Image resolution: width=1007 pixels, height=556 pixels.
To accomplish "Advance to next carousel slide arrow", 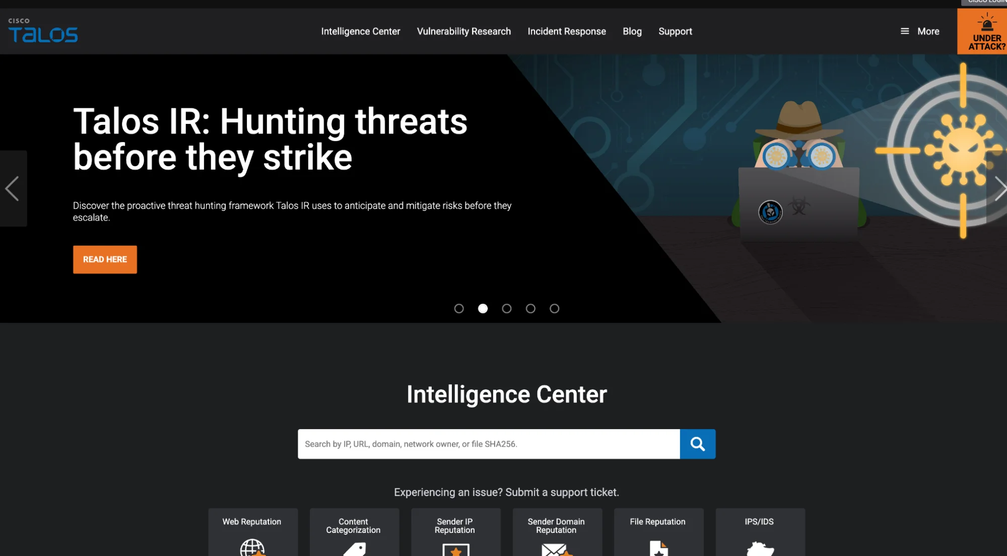I will point(999,189).
